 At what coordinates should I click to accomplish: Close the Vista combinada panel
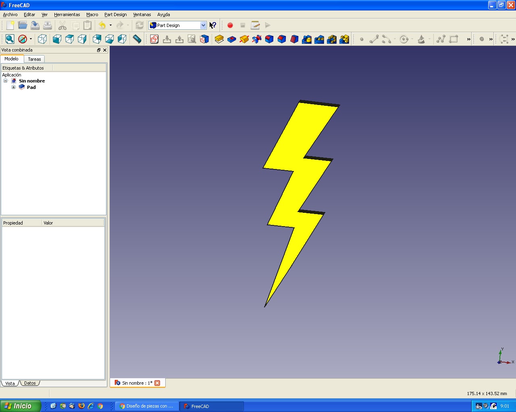click(x=105, y=50)
